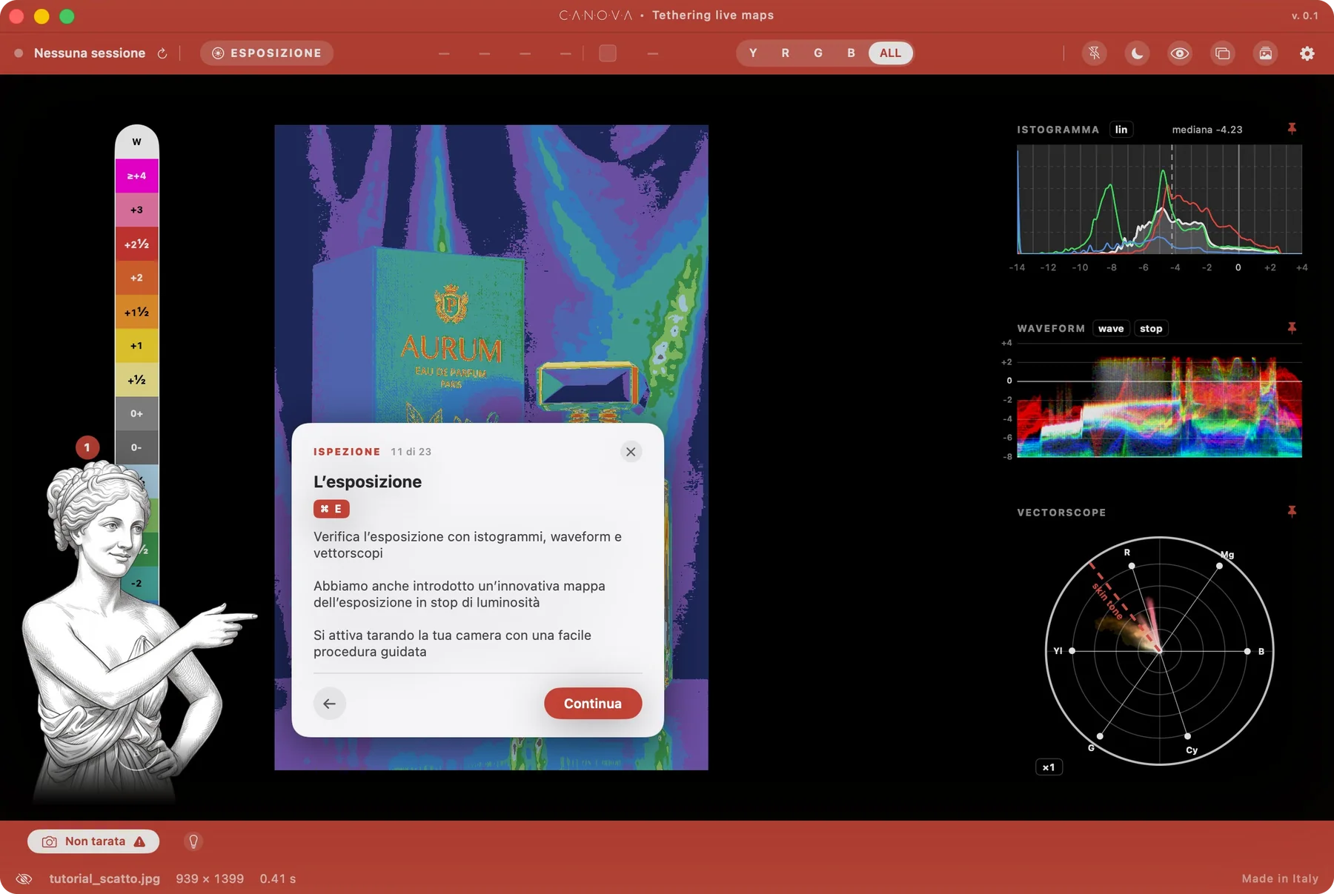The width and height of the screenshot is (1334, 894).
Task: Click the Non tarata calibration button
Action: 93,841
